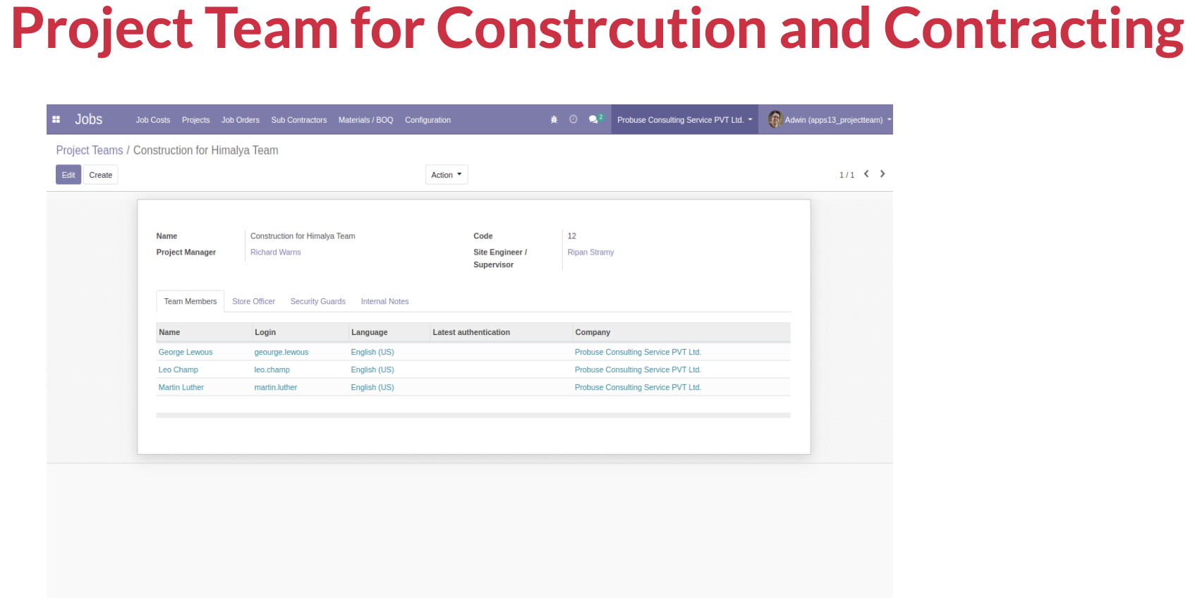Go to previous record arrow
The width and height of the screenshot is (1195, 605).
coord(866,174)
